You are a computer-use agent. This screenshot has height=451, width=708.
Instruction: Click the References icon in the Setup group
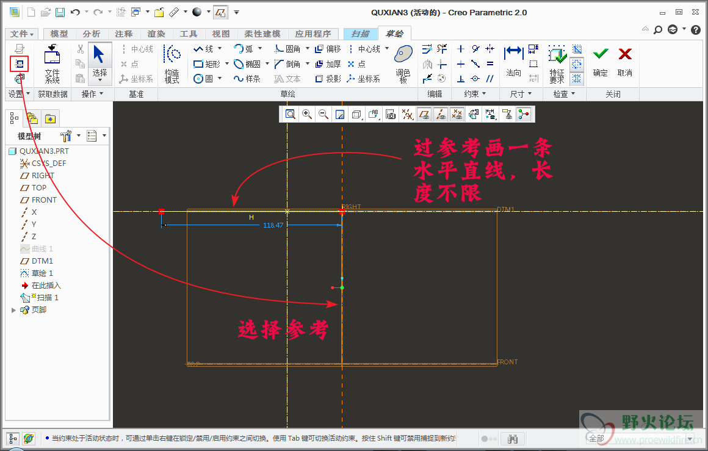(x=20, y=63)
